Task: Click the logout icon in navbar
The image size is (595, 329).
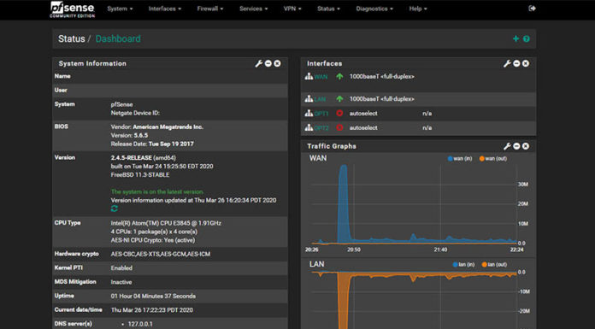Action: click(x=532, y=9)
